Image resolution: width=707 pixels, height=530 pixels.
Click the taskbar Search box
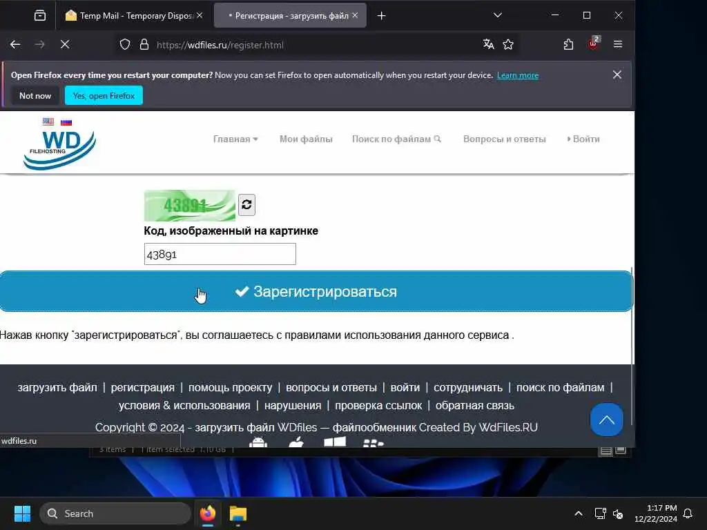(x=115, y=513)
